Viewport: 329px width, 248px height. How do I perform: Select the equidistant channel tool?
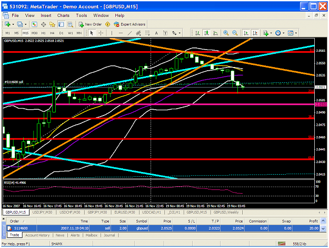pos(138,33)
